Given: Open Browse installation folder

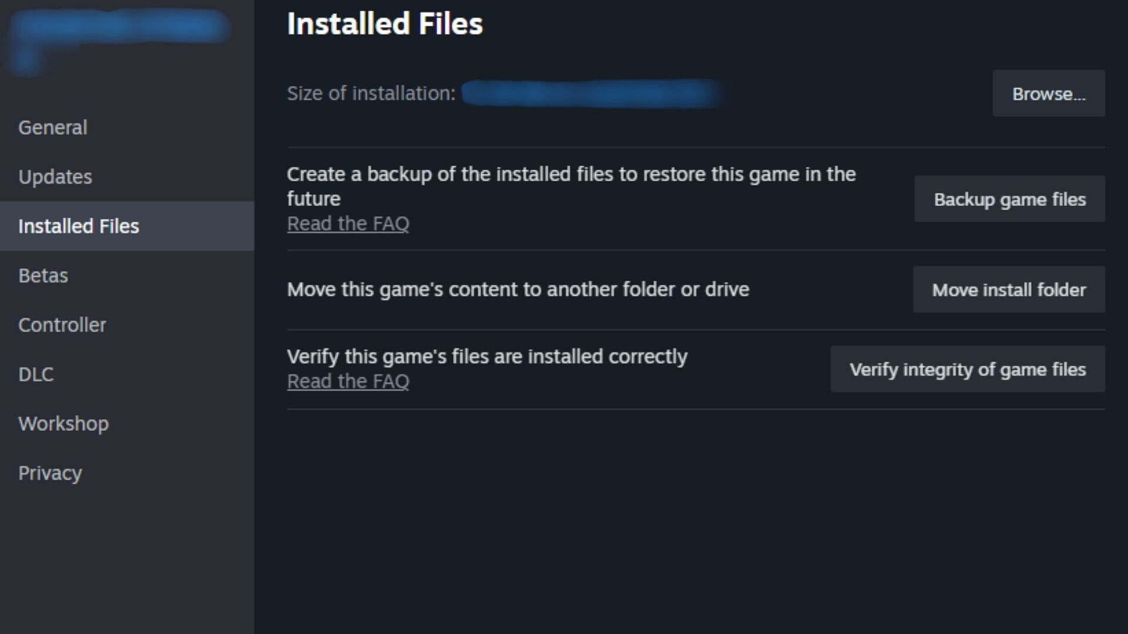Looking at the screenshot, I should click(1048, 93).
